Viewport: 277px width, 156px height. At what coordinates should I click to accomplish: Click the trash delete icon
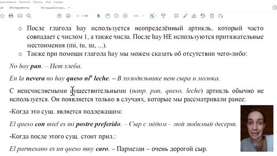212,16
